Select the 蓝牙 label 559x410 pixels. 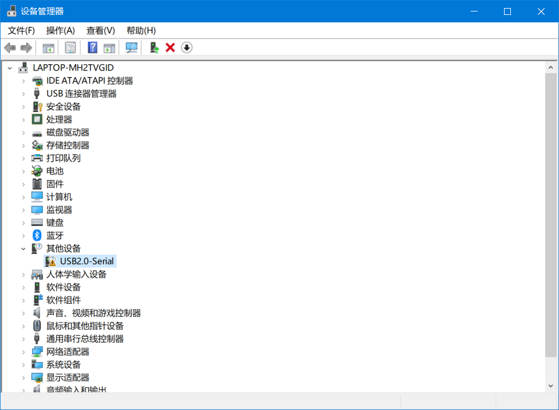pos(55,236)
